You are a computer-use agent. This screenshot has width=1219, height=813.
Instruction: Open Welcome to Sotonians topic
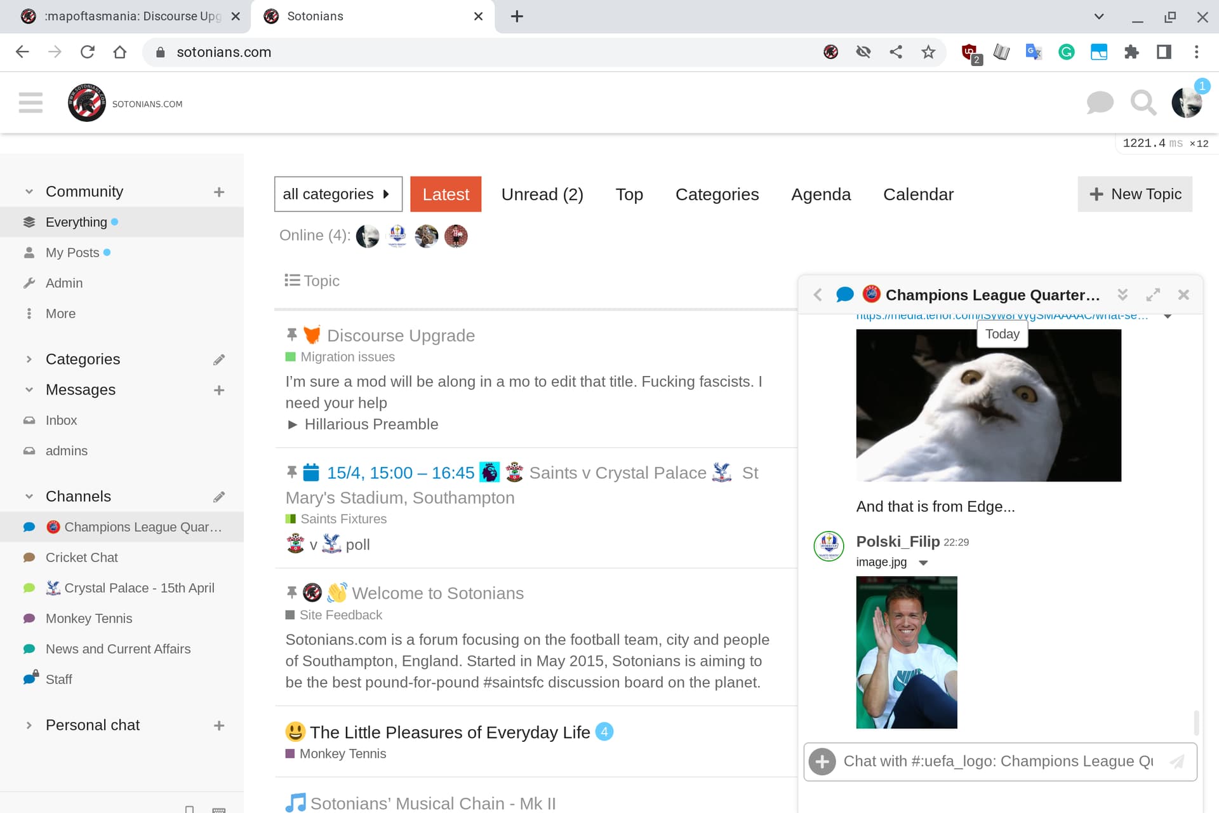(437, 593)
